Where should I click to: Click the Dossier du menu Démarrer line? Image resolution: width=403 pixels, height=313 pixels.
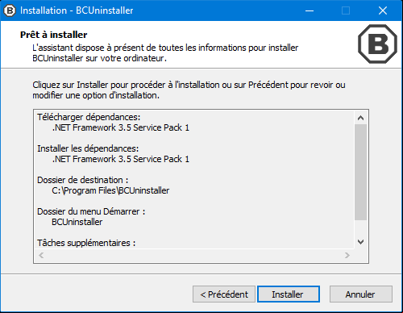click(91, 211)
